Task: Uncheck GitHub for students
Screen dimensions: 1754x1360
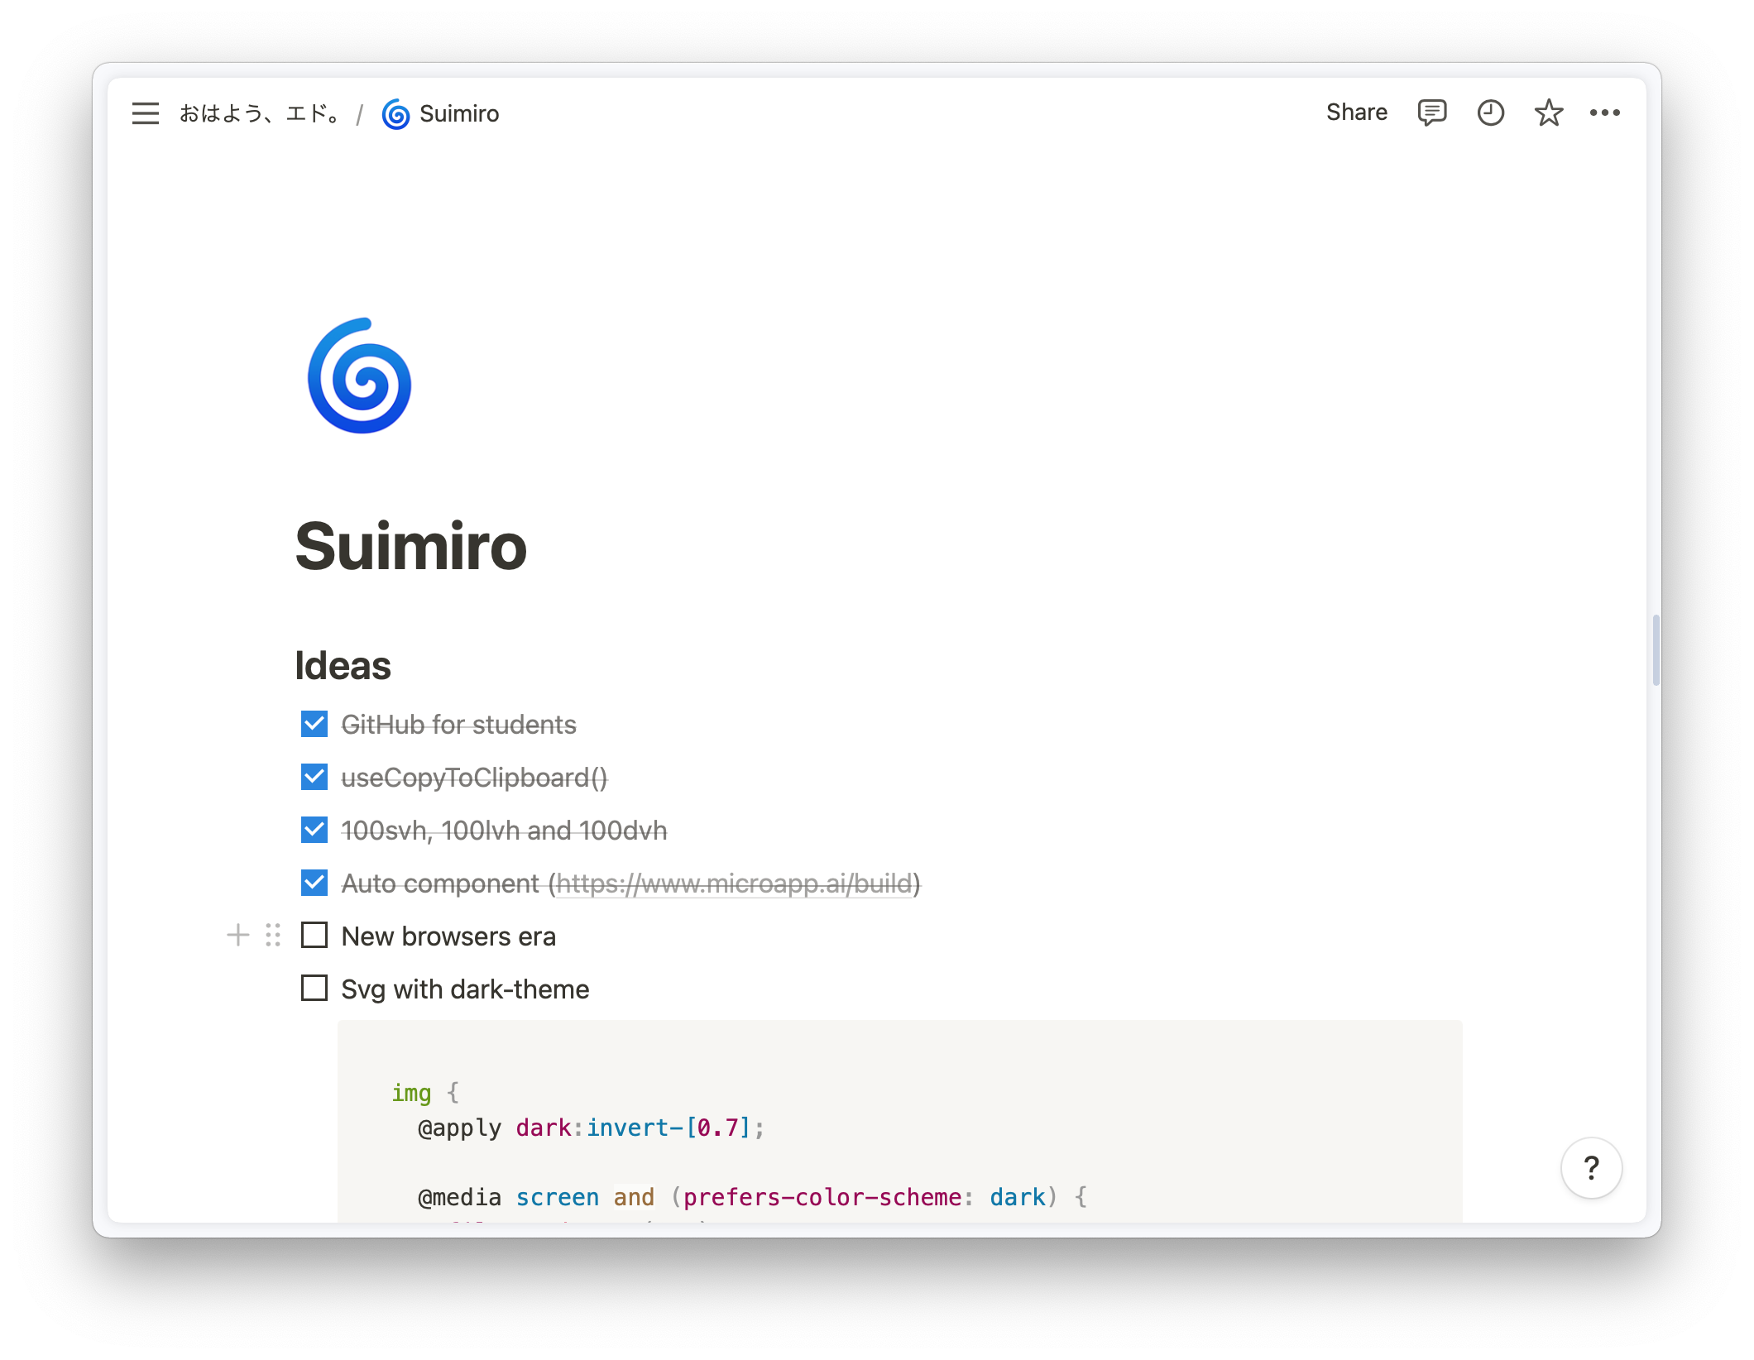Action: [x=314, y=724]
